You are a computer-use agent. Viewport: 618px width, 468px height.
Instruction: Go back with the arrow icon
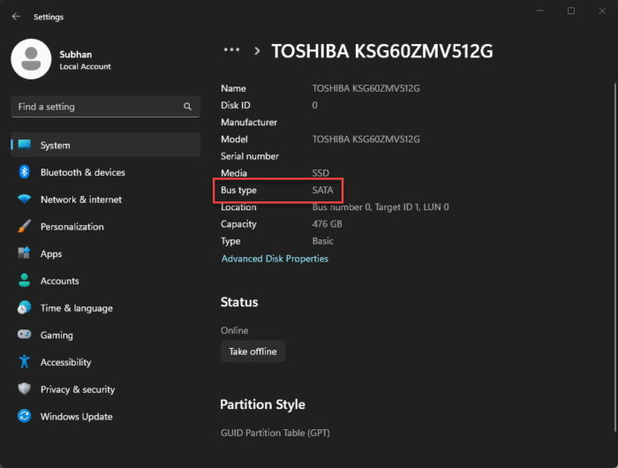coord(16,17)
